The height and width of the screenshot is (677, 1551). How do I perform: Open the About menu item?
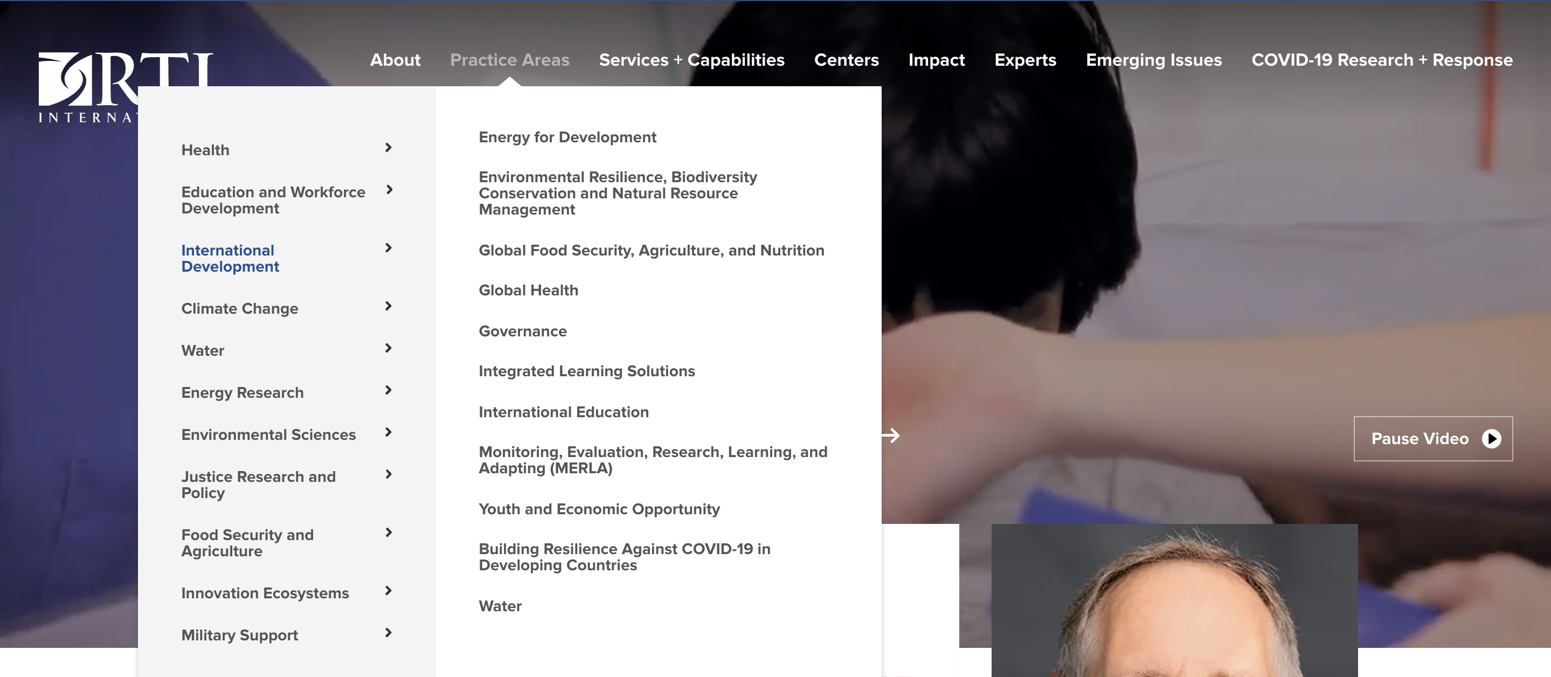tap(395, 60)
